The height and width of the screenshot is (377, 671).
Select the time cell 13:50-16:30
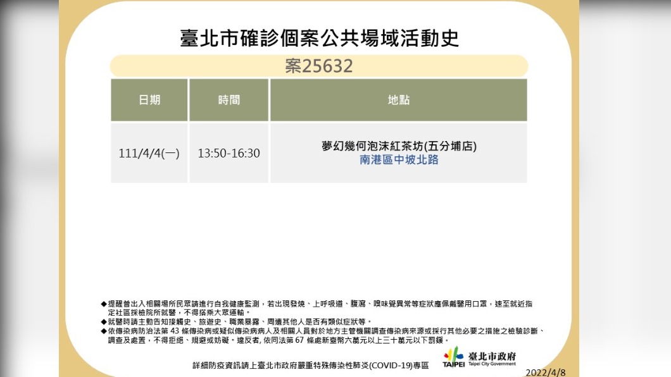coord(229,154)
